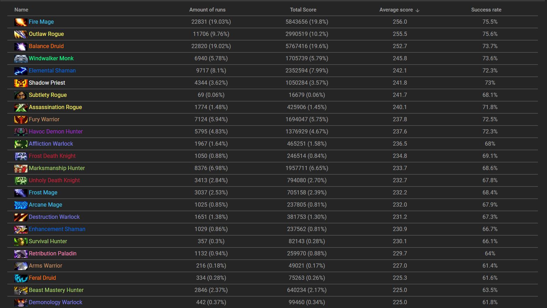Sort table by Success rate column

point(486,10)
